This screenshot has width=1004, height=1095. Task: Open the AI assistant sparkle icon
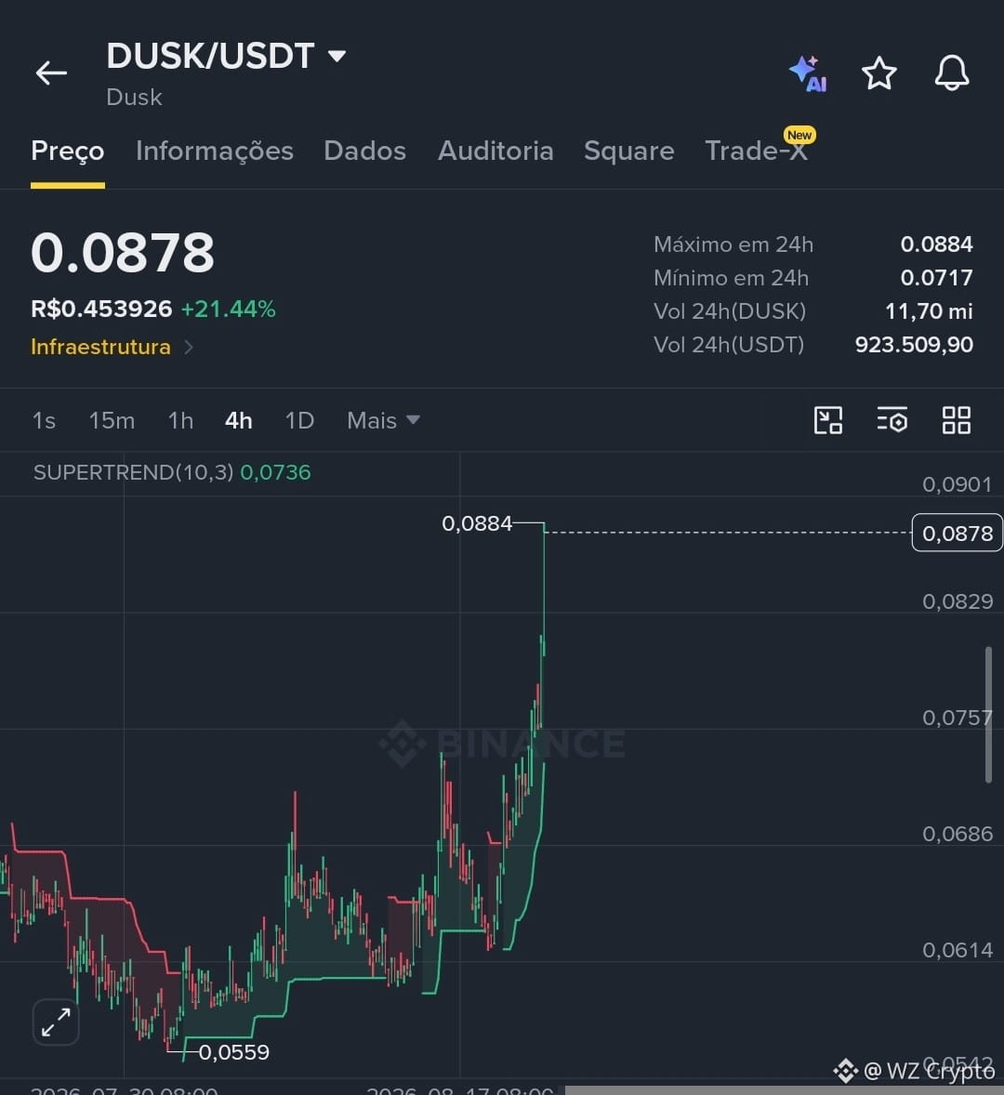[x=808, y=73]
